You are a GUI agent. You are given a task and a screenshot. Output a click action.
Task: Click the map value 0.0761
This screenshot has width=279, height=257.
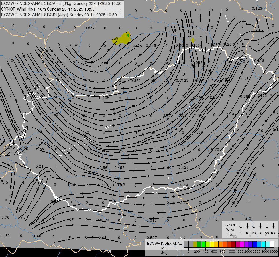coord(119,185)
